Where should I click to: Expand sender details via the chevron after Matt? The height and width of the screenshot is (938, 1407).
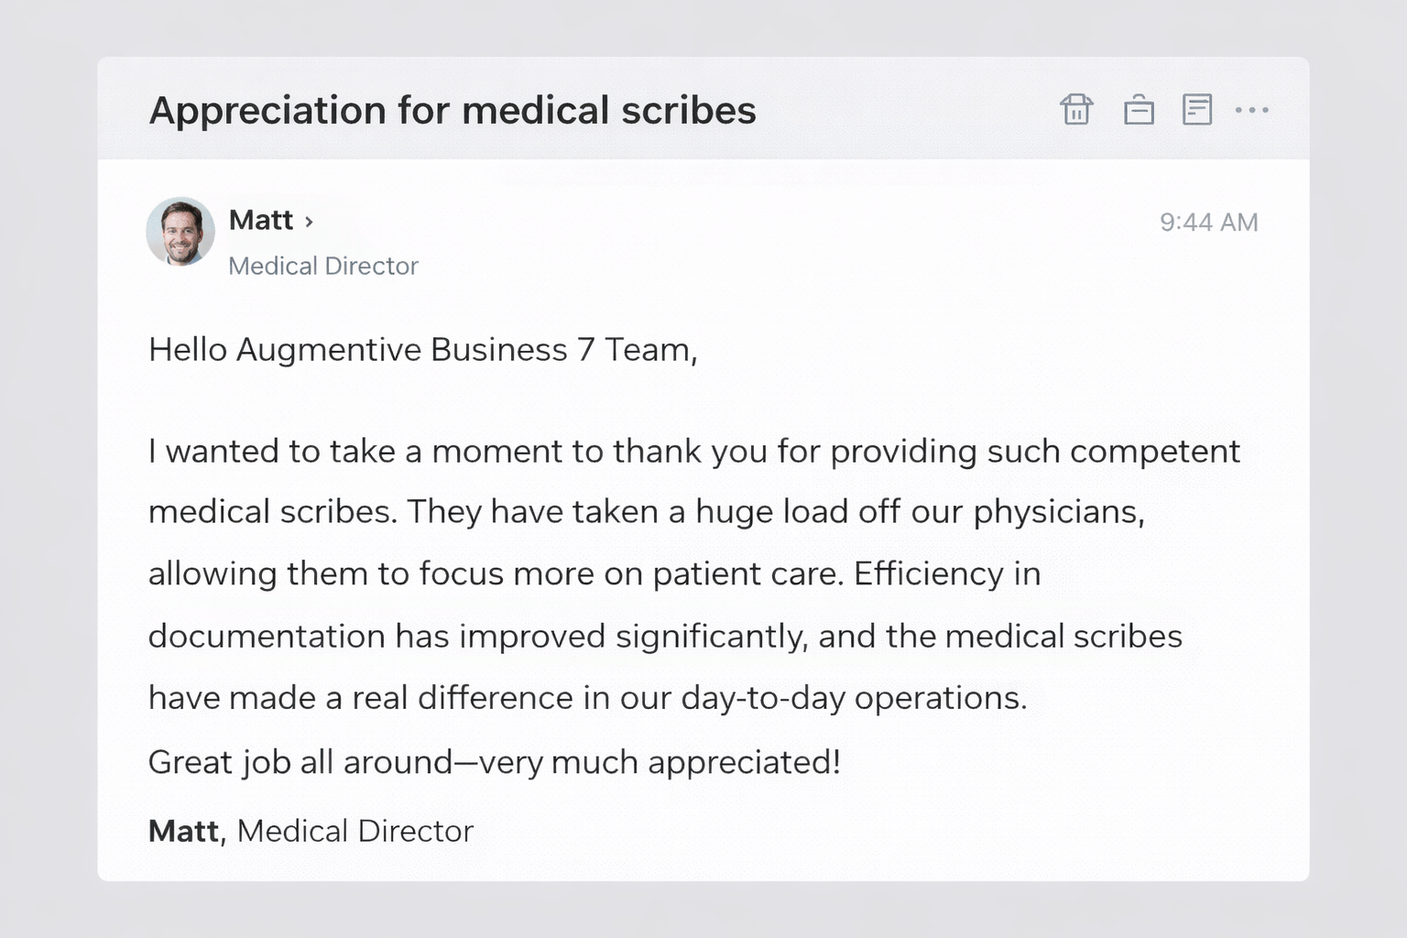(x=308, y=221)
